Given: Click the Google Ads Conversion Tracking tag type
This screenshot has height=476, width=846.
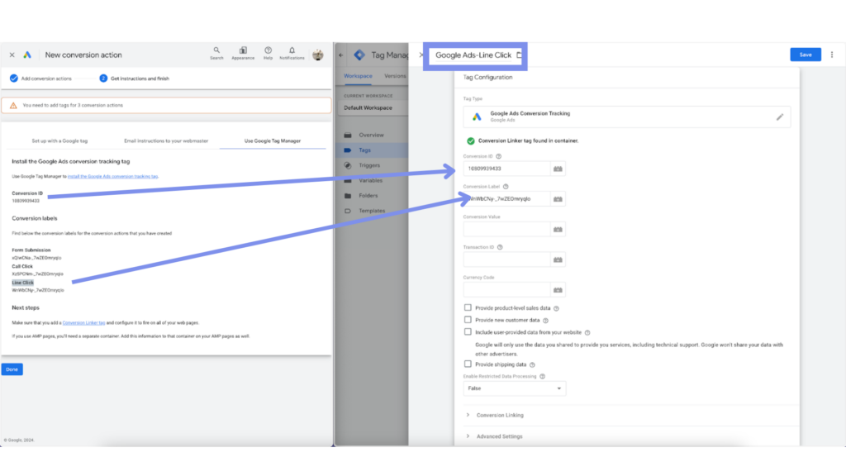Looking at the screenshot, I should pyautogui.click(x=627, y=117).
